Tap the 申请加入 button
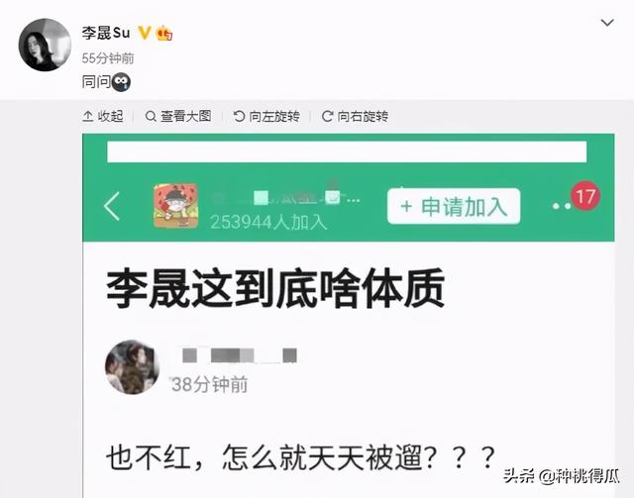The width and height of the screenshot is (634, 498). 454,206
